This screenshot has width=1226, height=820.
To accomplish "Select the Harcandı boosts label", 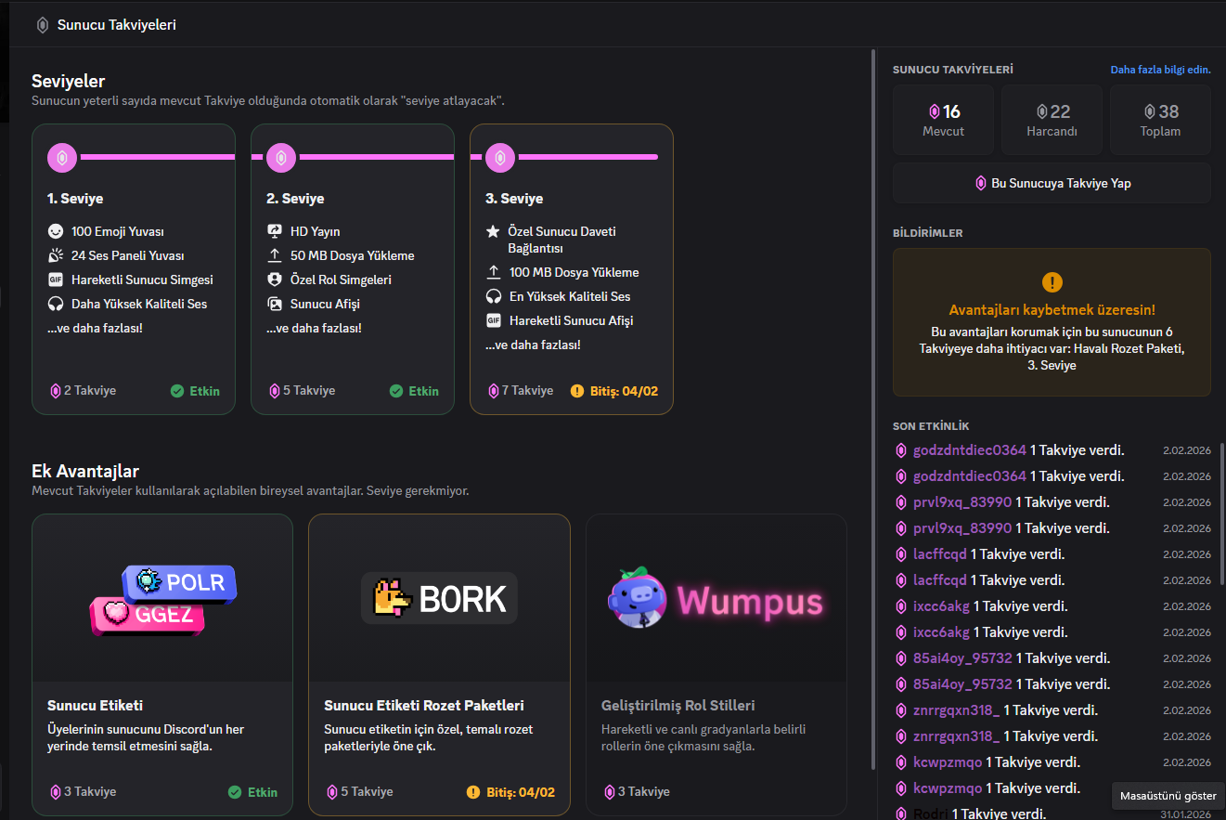I will 1052,131.
